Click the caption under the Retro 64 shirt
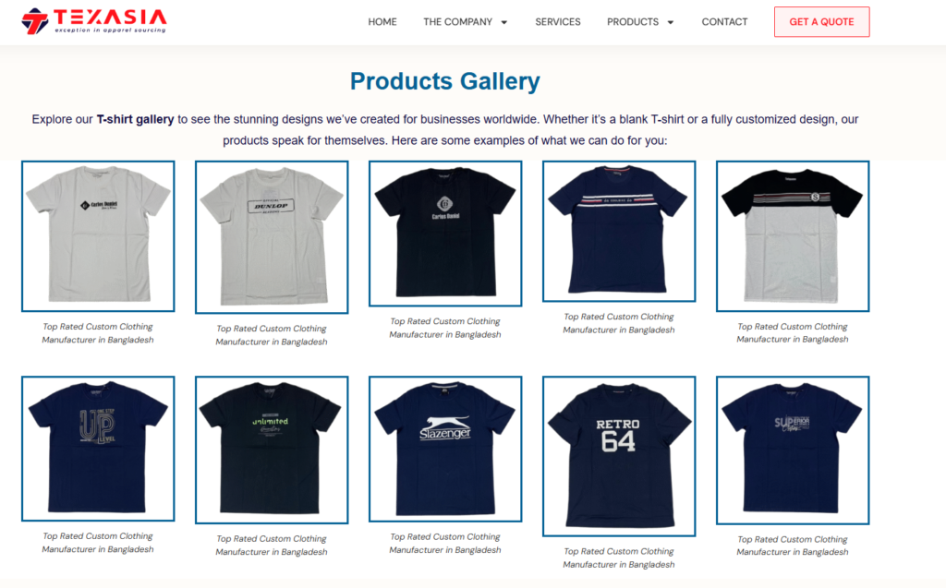This screenshot has height=588, width=946. click(x=619, y=558)
